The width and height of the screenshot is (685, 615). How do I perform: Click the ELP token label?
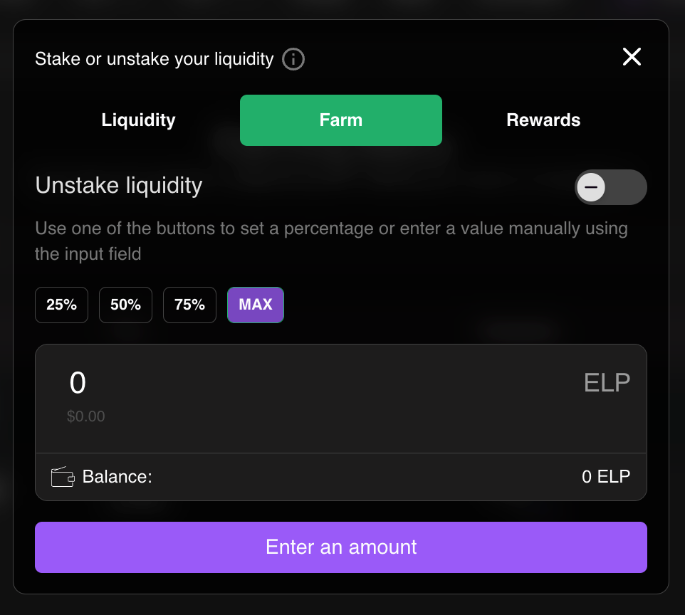[607, 383]
